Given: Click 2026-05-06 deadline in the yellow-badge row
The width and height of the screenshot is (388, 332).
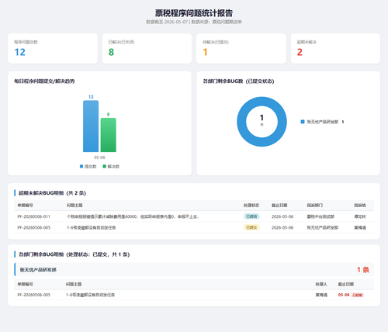Looking at the screenshot, I should (x=282, y=227).
